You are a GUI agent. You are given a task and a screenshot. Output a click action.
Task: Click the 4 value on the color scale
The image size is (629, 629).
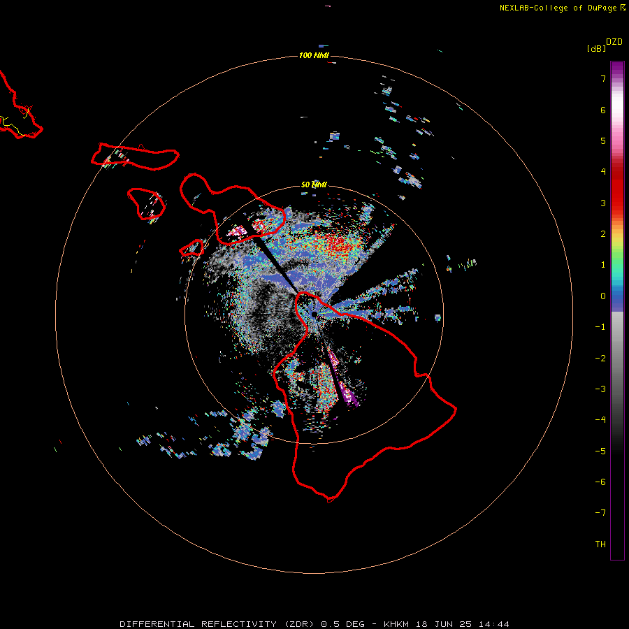pyautogui.click(x=603, y=172)
